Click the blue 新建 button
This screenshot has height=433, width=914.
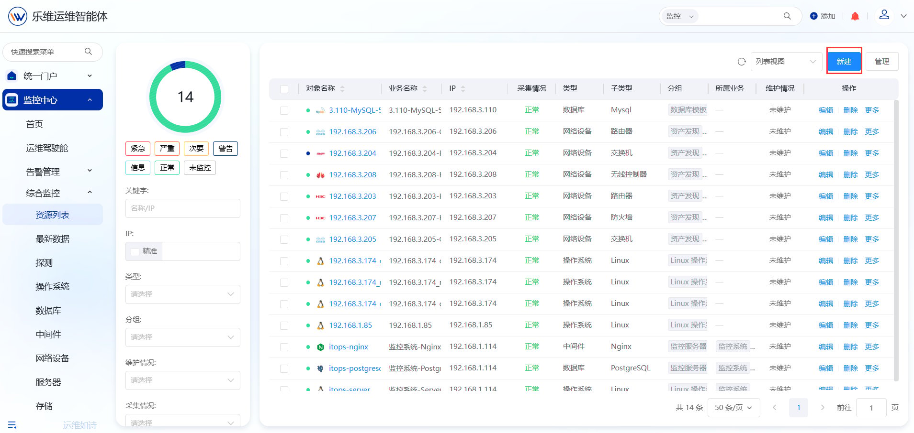coord(844,61)
